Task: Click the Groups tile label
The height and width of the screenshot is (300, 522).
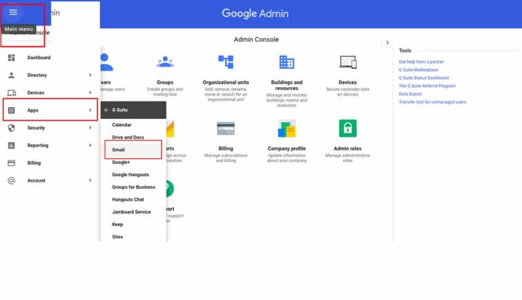Action: (x=165, y=82)
